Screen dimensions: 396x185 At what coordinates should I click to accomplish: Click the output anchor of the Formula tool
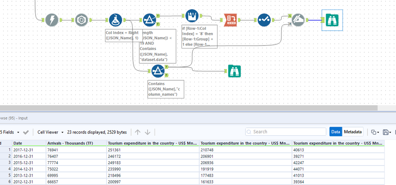[124, 20]
